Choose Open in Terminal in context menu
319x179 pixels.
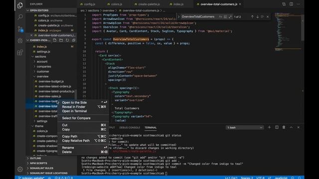point(83,111)
